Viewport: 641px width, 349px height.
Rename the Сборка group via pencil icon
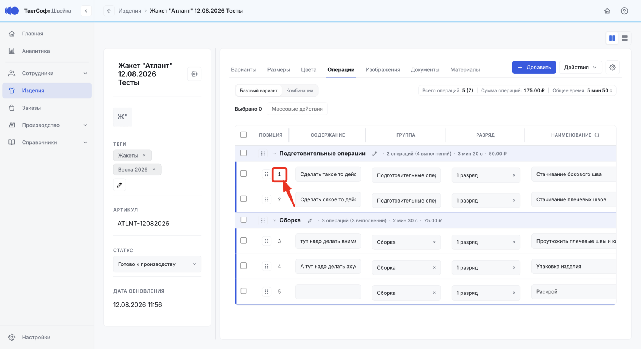[310, 220]
